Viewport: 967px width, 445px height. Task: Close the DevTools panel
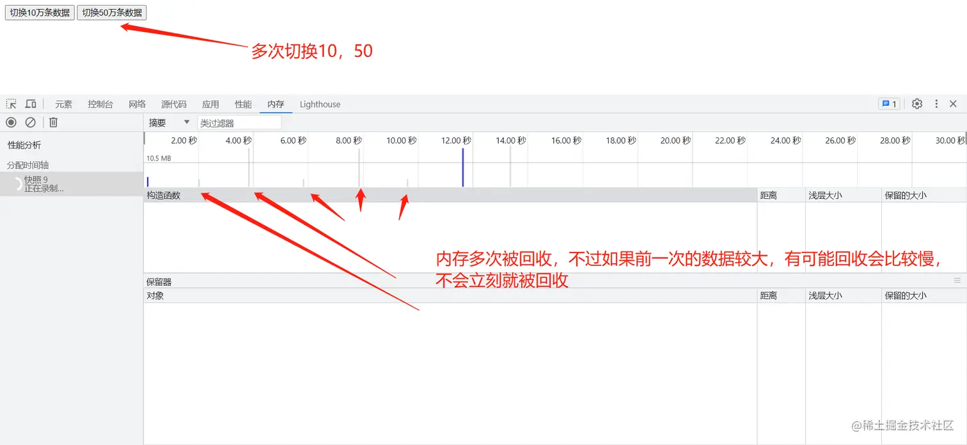click(953, 104)
